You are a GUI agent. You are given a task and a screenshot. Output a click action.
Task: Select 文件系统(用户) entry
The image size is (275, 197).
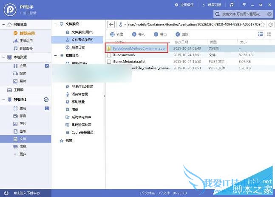[x=79, y=32]
